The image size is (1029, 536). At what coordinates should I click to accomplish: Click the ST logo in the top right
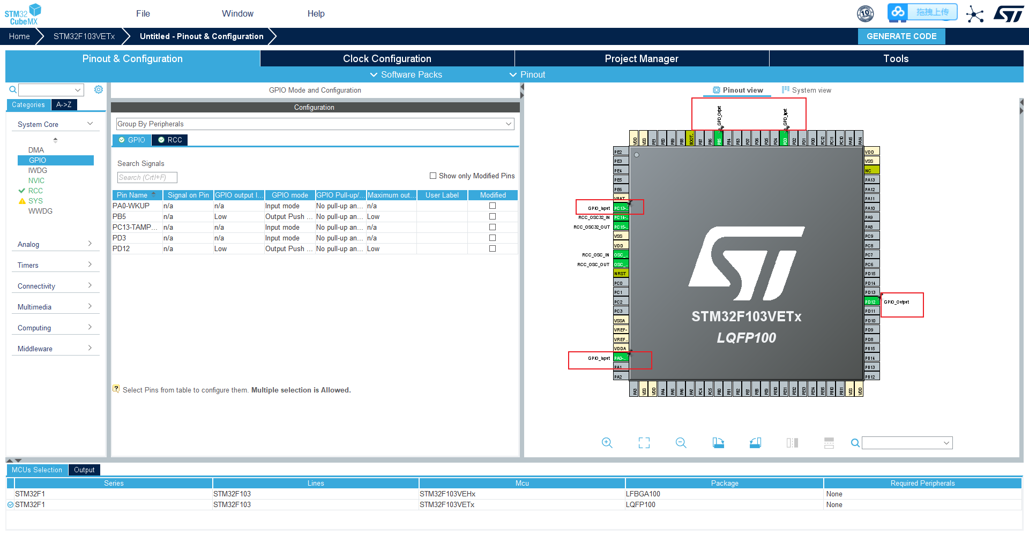click(1009, 13)
